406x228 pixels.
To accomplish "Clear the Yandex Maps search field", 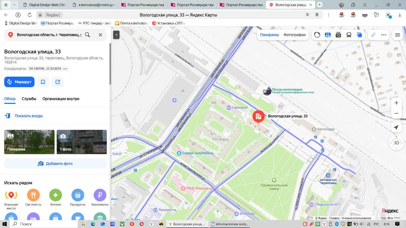I will (x=100, y=35).
